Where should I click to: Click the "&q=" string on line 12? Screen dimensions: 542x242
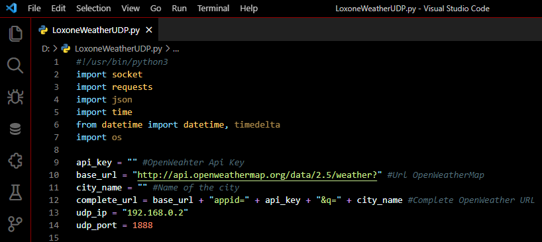[329, 200]
